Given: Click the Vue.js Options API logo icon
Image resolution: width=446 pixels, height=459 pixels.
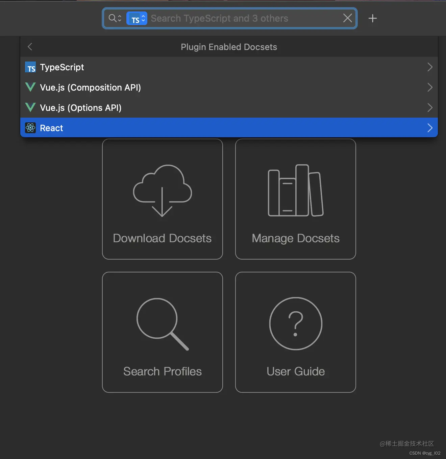Looking at the screenshot, I should tap(30, 107).
